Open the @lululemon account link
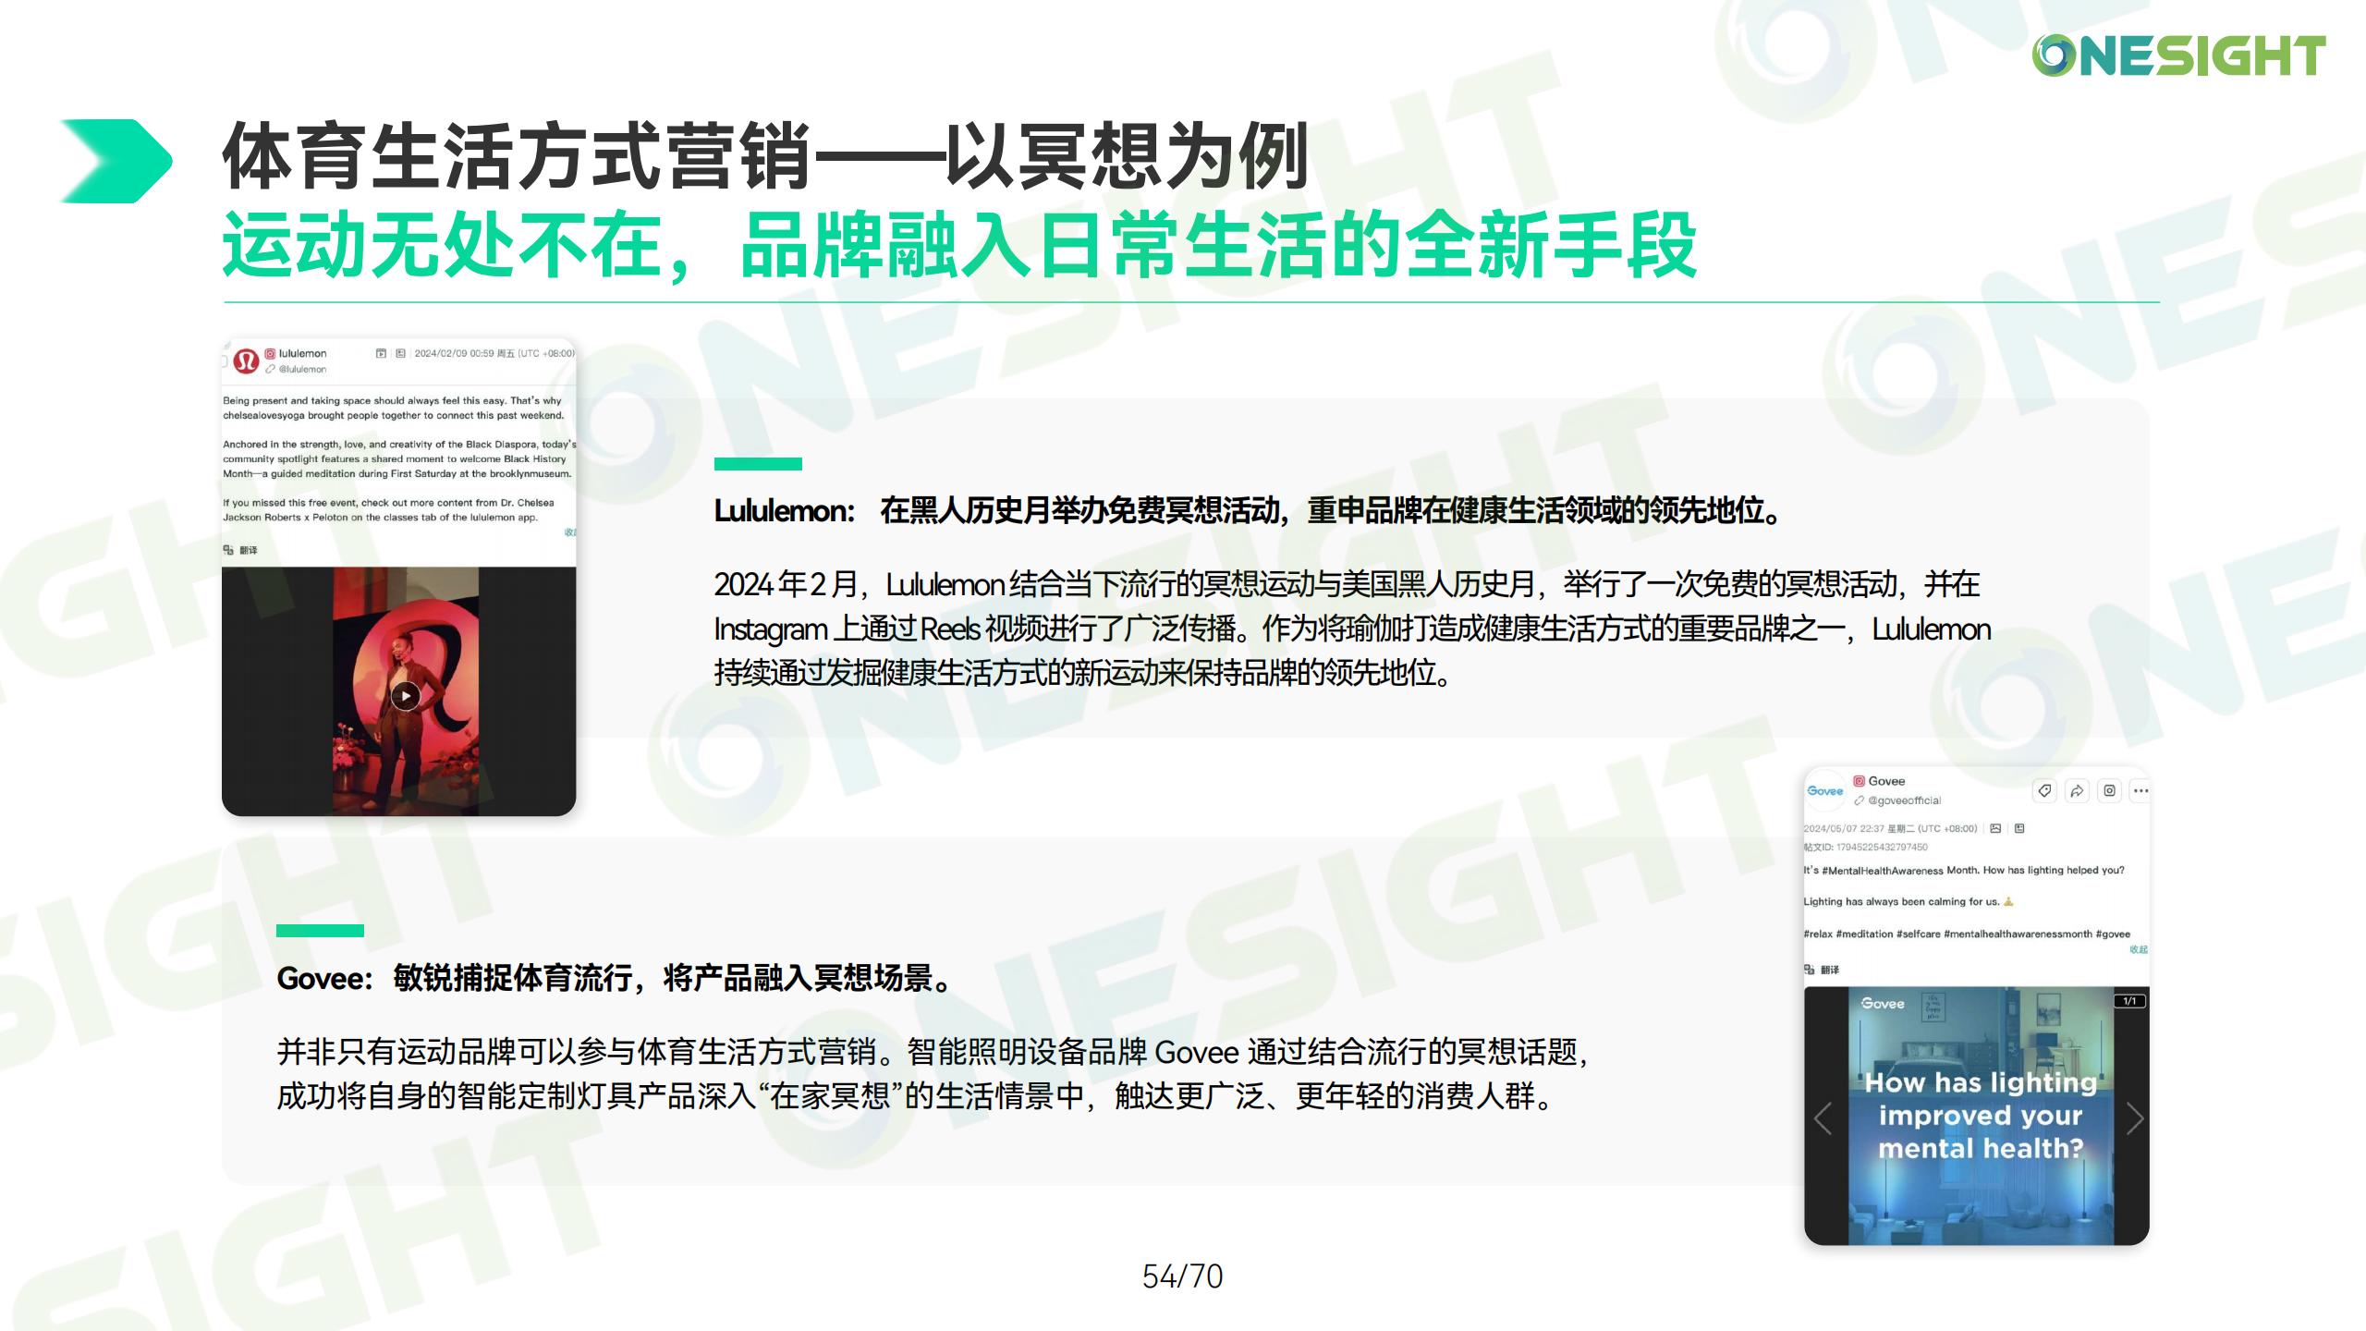 (x=301, y=369)
